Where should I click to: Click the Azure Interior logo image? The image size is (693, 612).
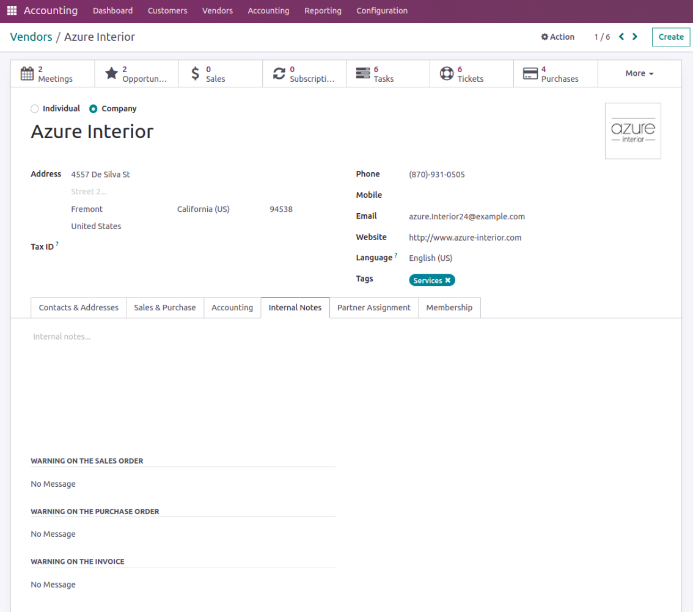(633, 131)
